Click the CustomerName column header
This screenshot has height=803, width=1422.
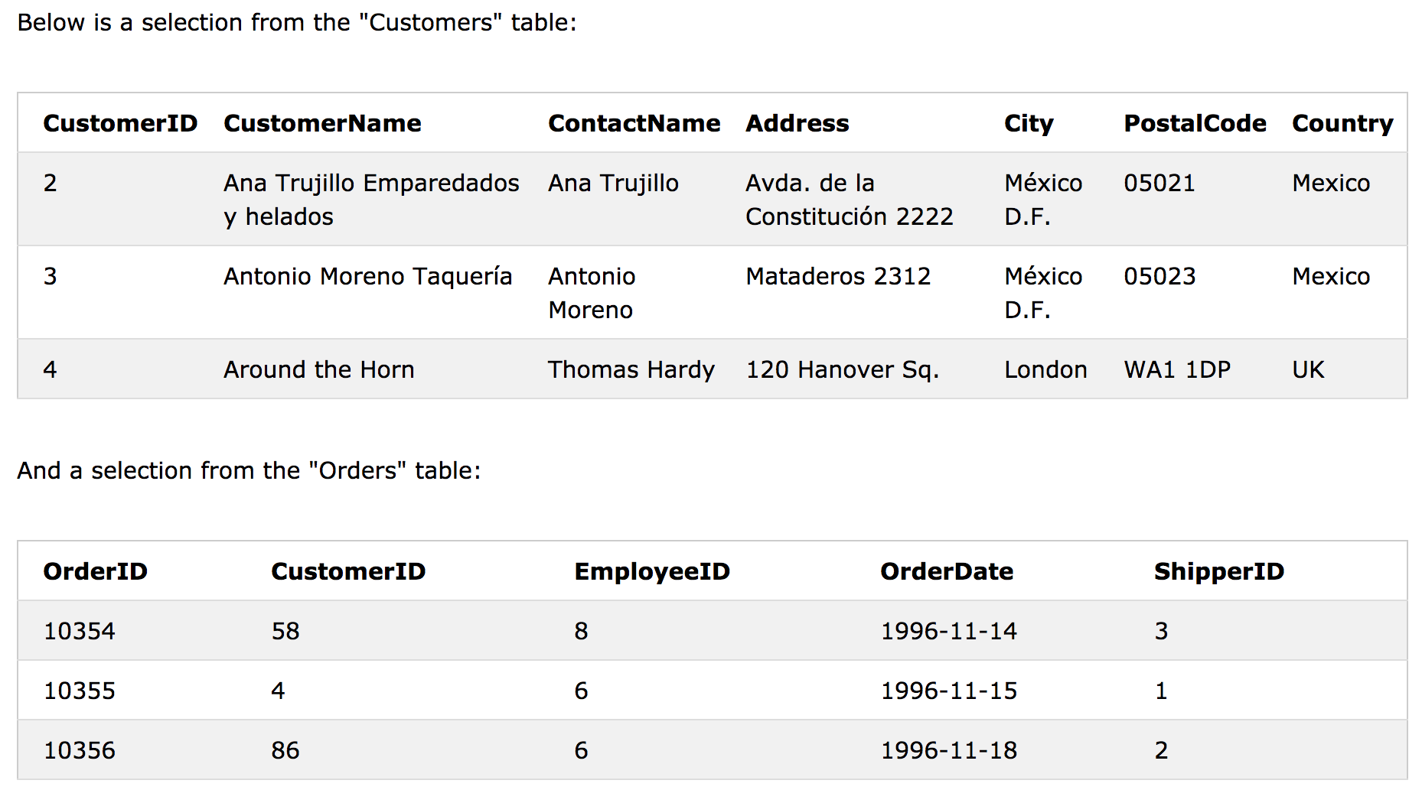[x=322, y=123]
